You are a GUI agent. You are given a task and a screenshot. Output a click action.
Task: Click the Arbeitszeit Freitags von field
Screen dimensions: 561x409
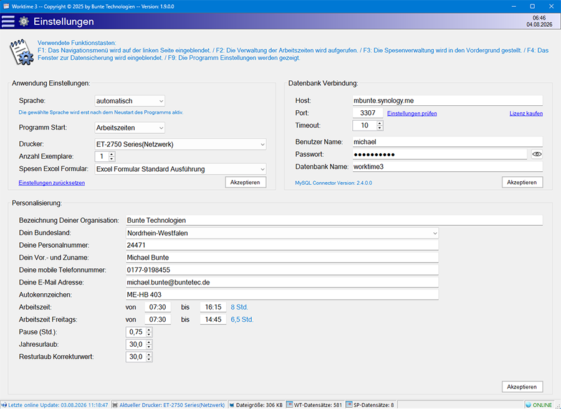point(158,319)
